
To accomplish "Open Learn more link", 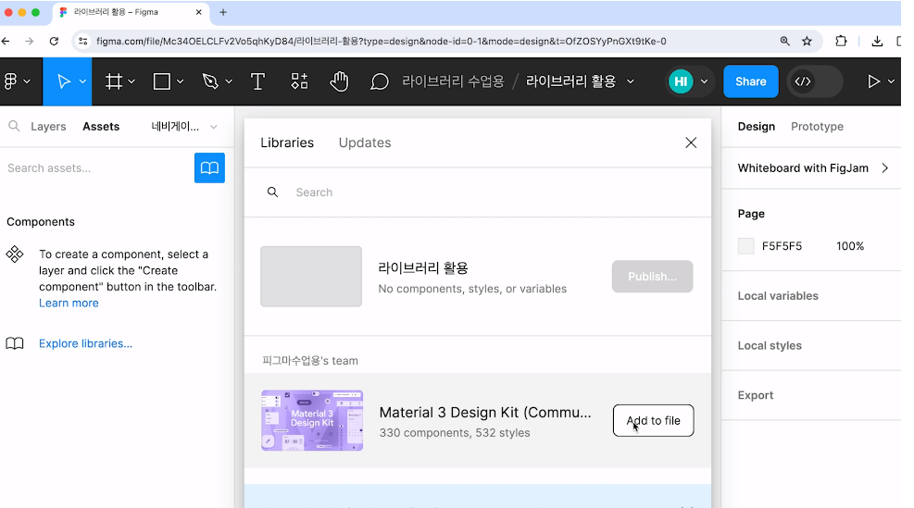I will click(69, 303).
